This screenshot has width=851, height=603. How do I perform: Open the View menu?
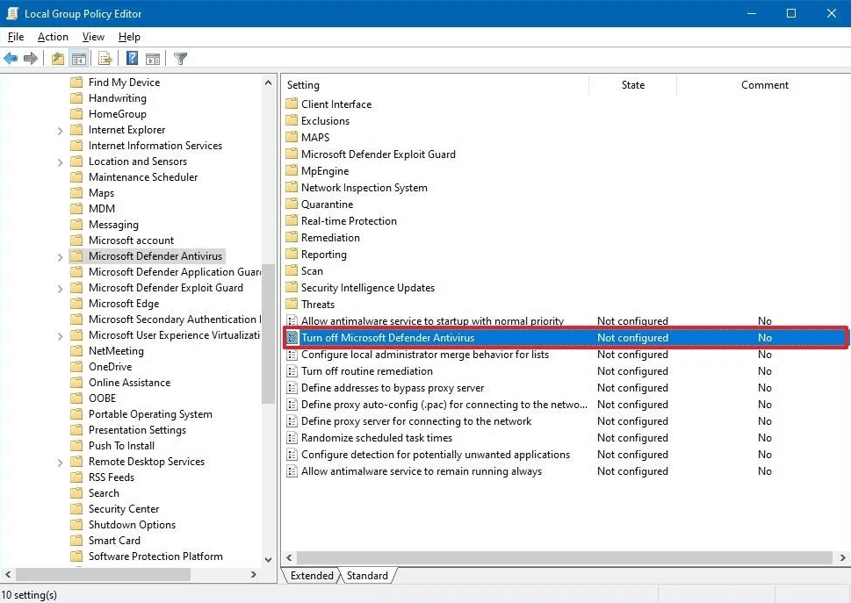93,36
